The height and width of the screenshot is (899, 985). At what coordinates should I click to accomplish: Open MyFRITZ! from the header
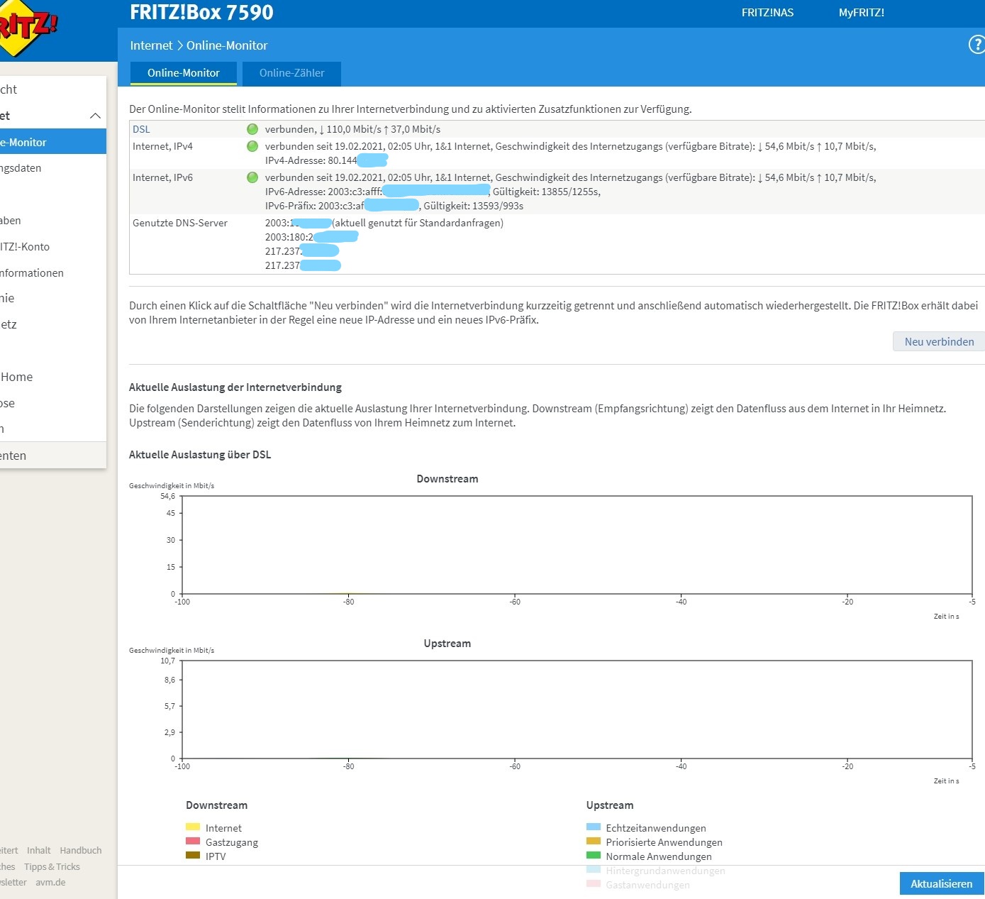[861, 13]
